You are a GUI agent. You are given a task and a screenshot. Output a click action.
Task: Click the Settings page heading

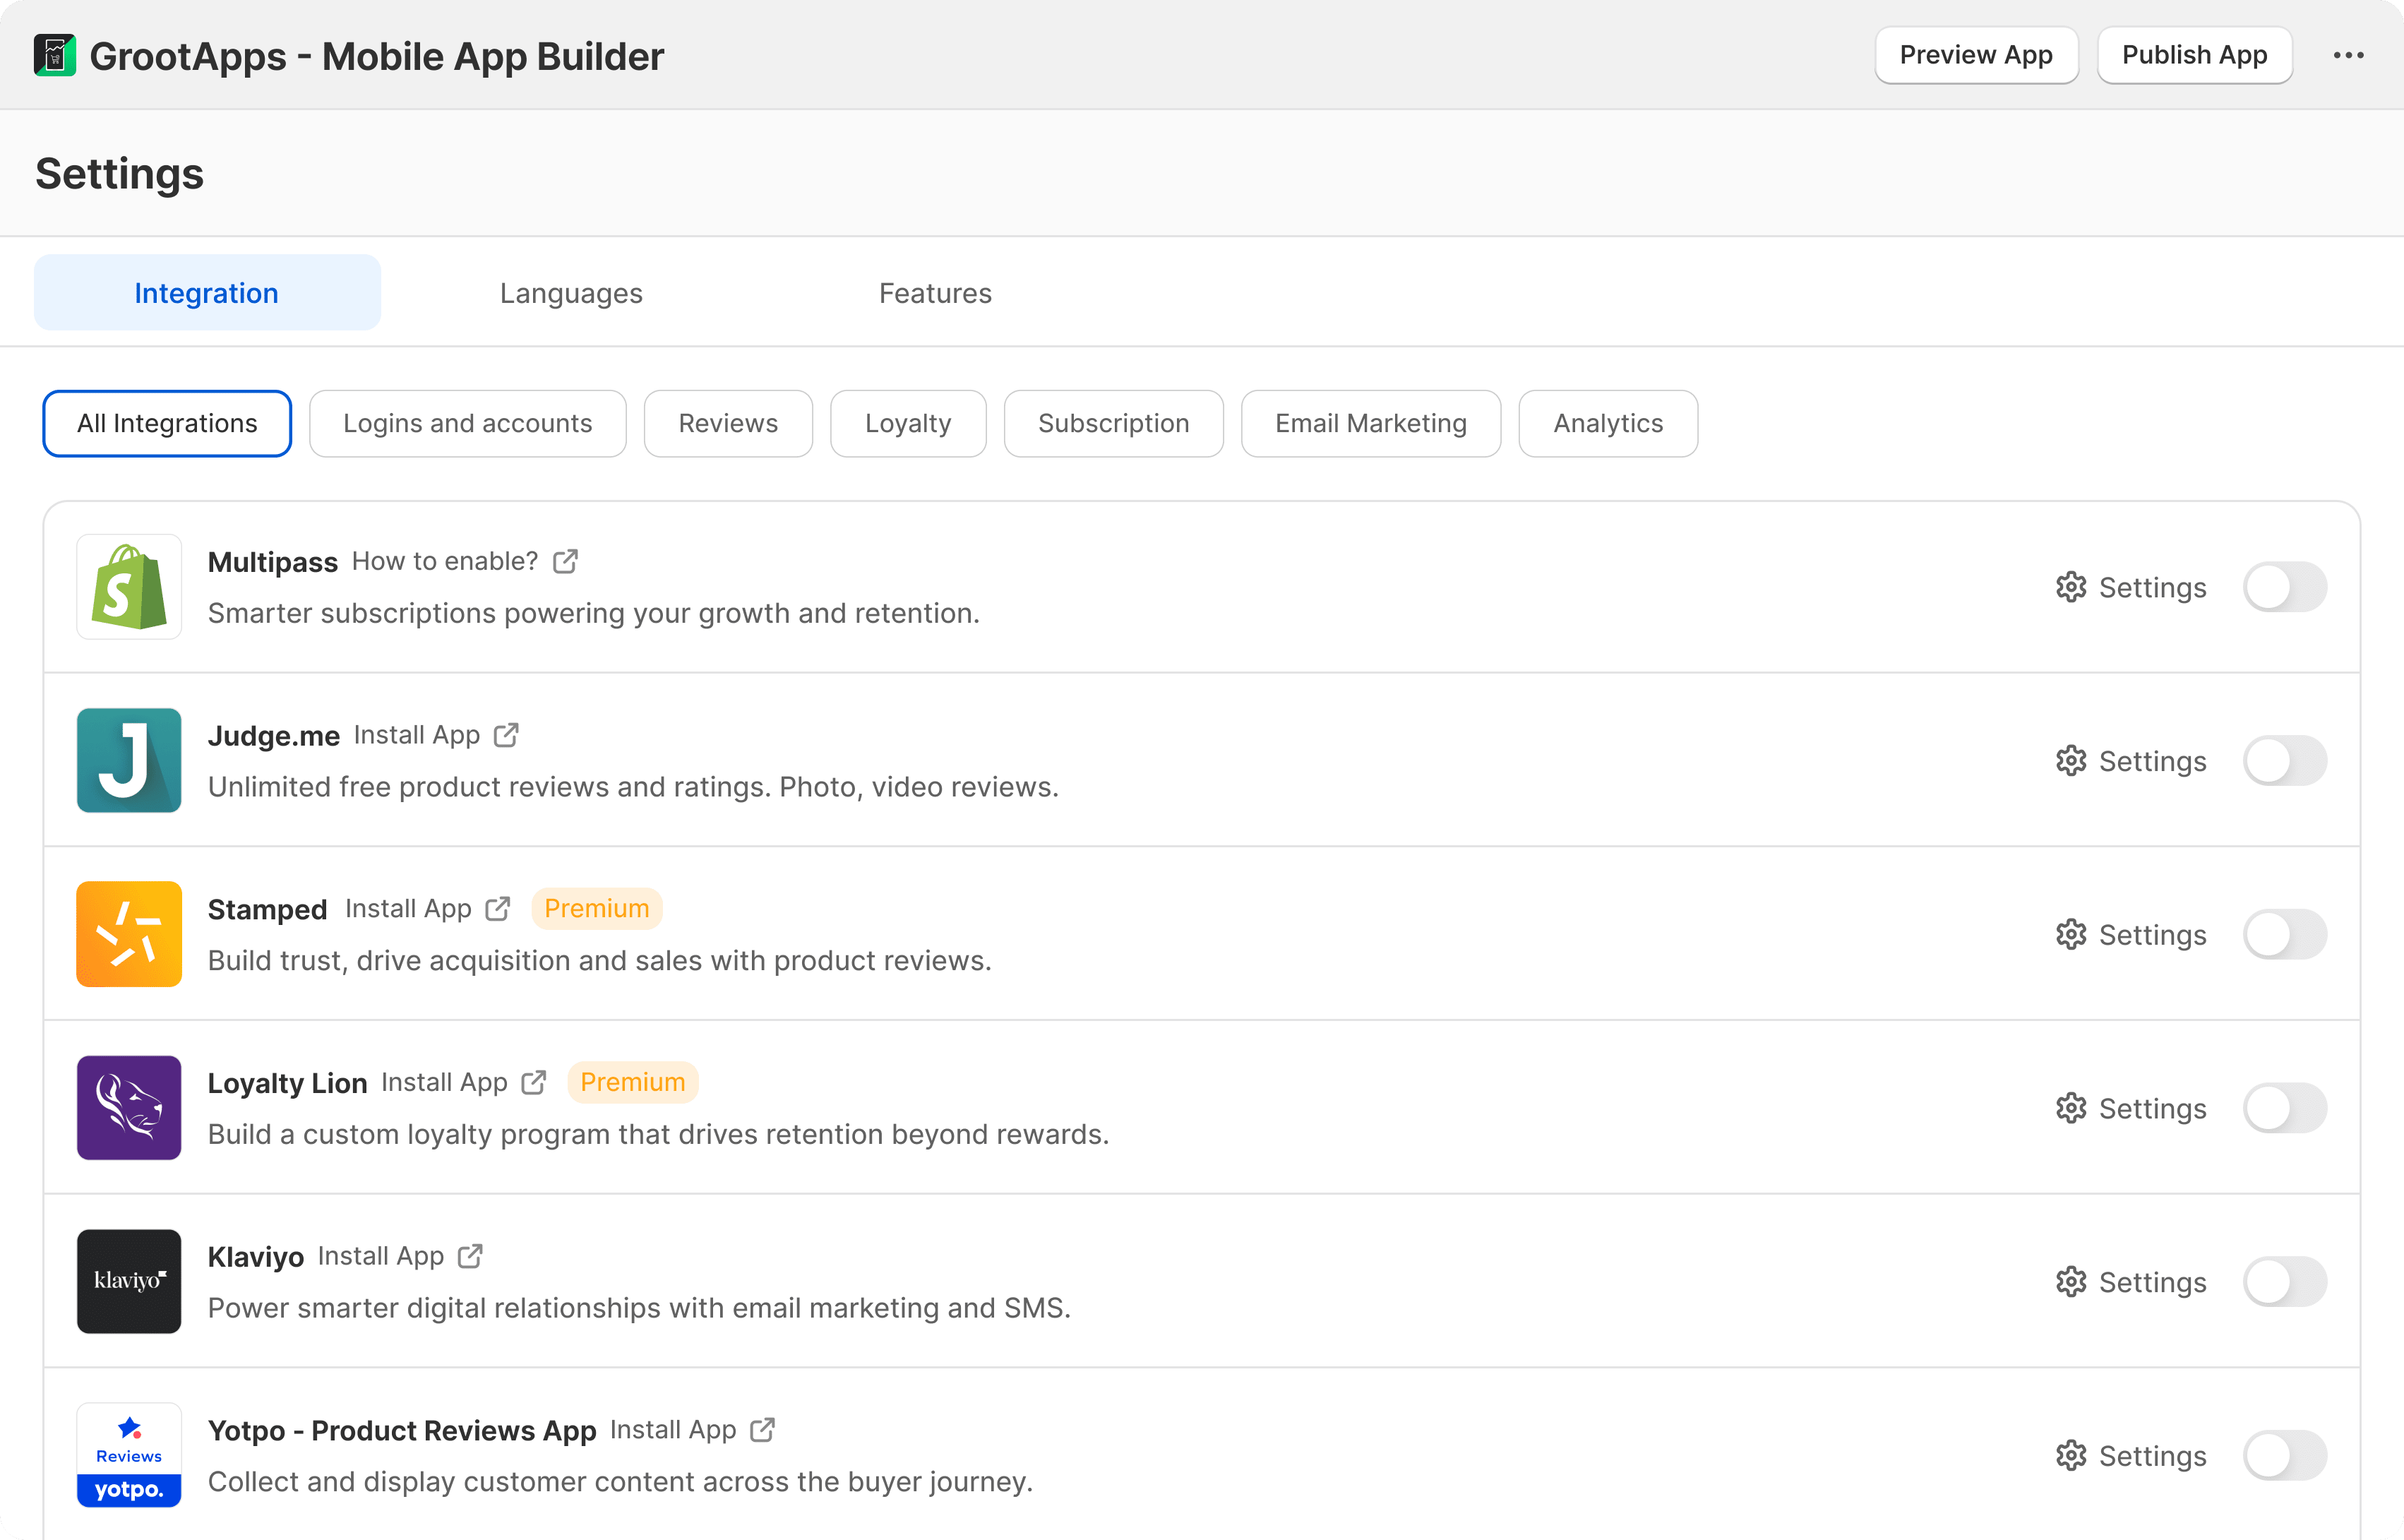click(x=120, y=174)
